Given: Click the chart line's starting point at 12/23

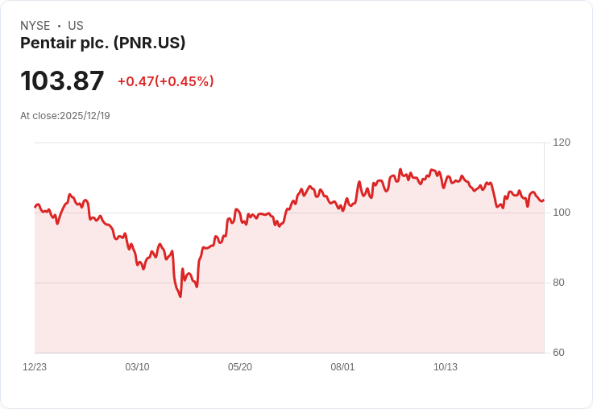Looking at the screenshot, I should [x=35, y=207].
